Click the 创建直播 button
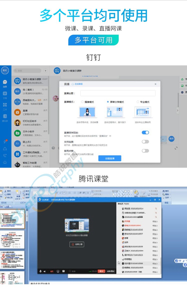Screen dimensions: 187x289 tap(110, 158)
